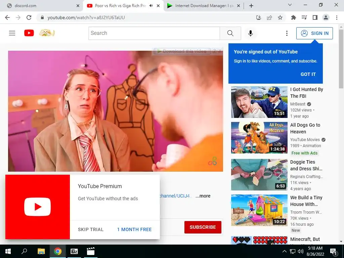Click the browser forward arrow
This screenshot has width=344, height=258.
coord(18,17)
